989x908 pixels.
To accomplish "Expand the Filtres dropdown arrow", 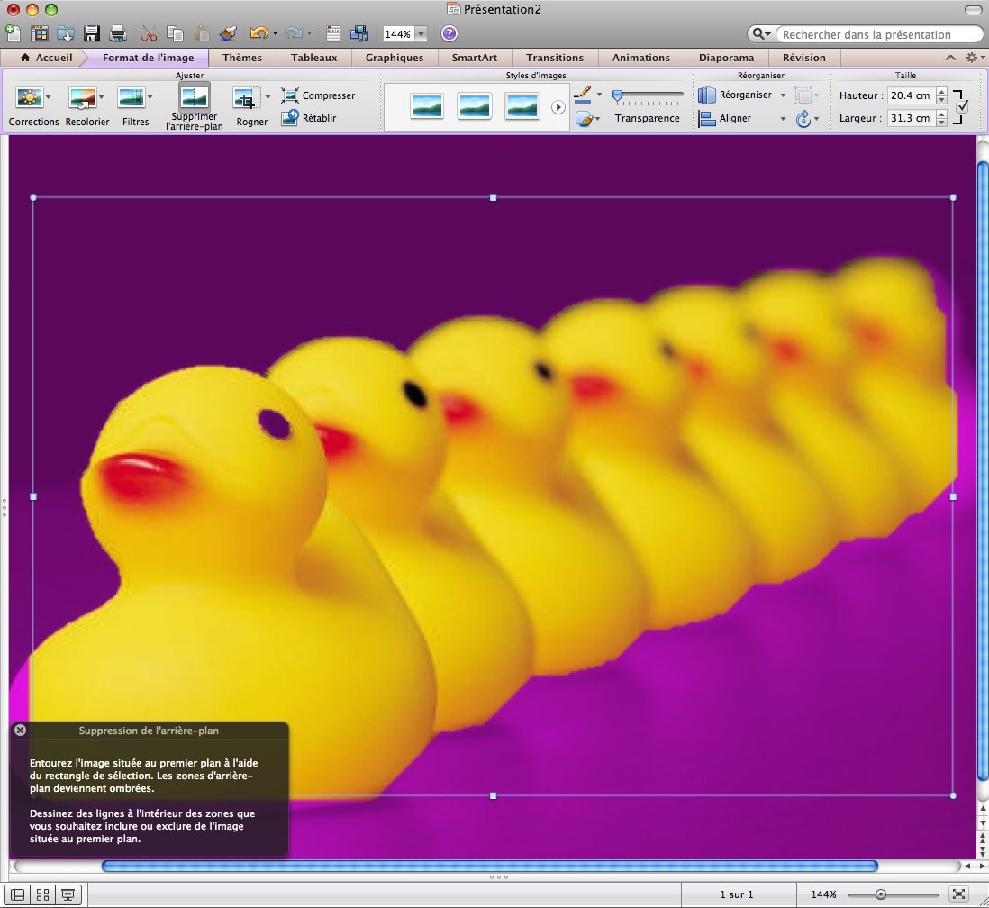I will (150, 97).
